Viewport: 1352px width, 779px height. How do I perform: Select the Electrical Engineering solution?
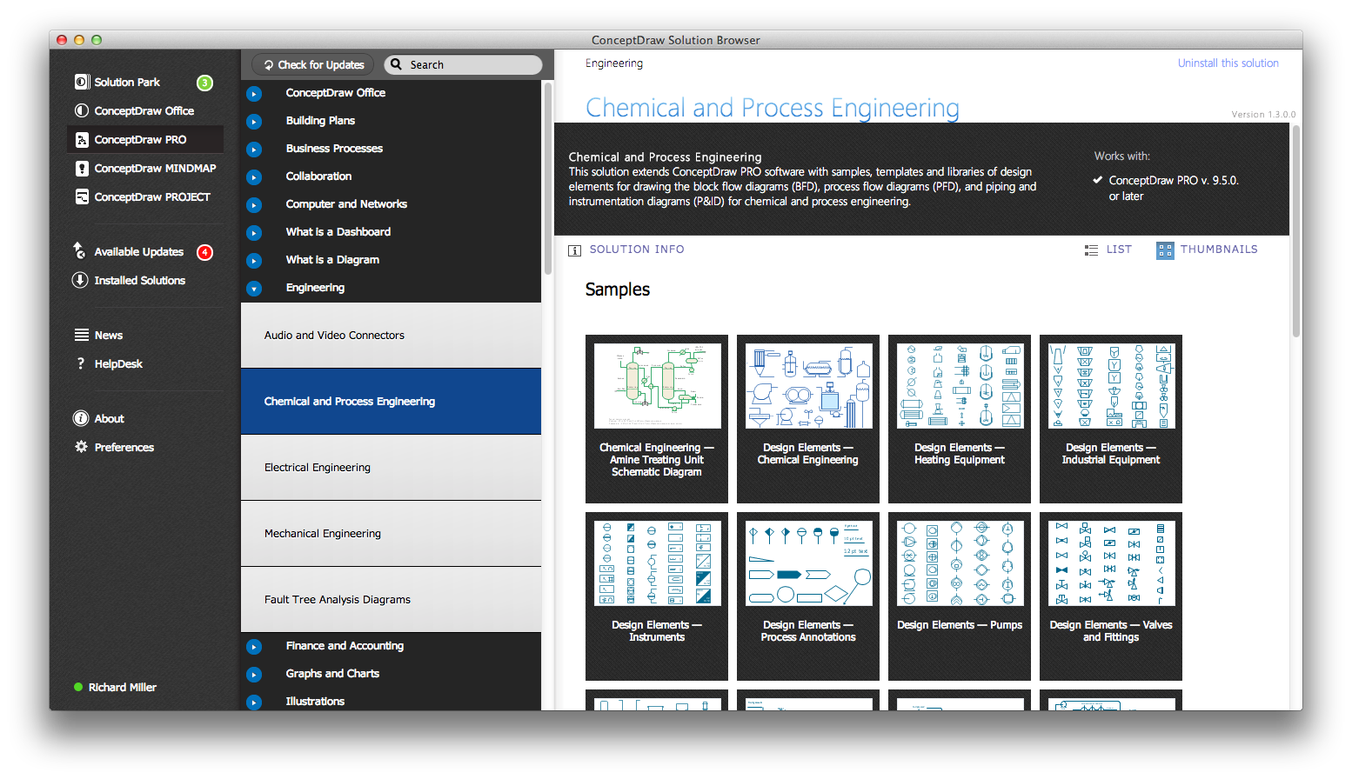click(x=317, y=467)
